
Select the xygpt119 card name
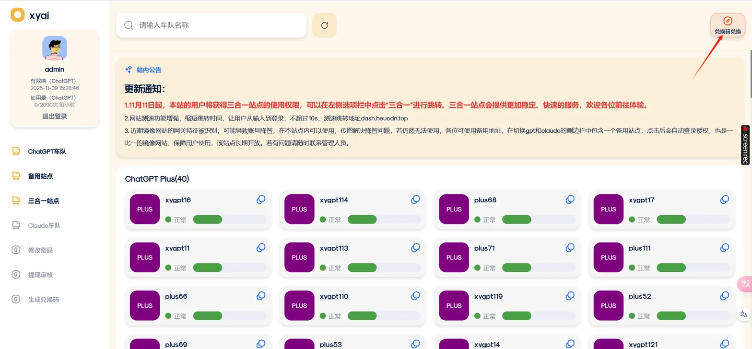(x=488, y=296)
